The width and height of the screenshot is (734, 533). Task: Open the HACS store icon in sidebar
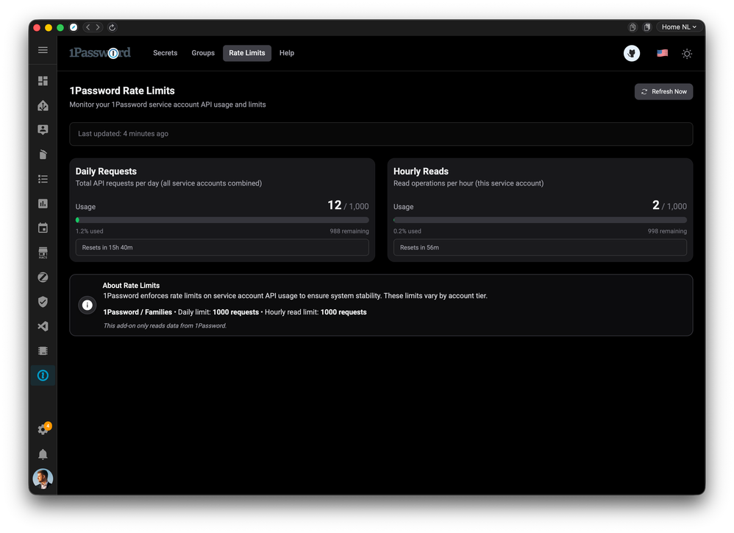43,253
